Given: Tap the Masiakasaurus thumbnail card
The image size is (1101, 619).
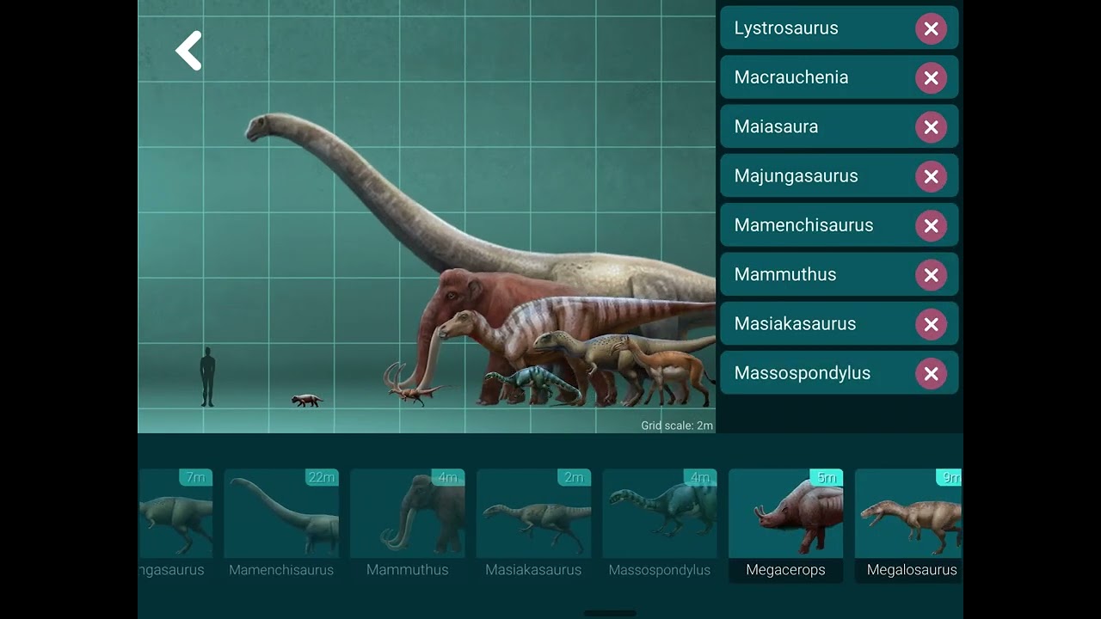Looking at the screenshot, I should 533,525.
